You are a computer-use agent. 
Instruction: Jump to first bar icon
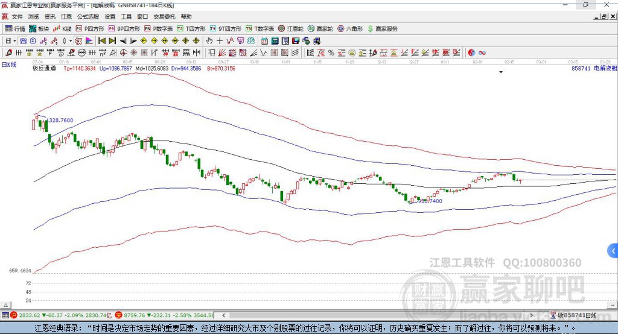click(101, 41)
